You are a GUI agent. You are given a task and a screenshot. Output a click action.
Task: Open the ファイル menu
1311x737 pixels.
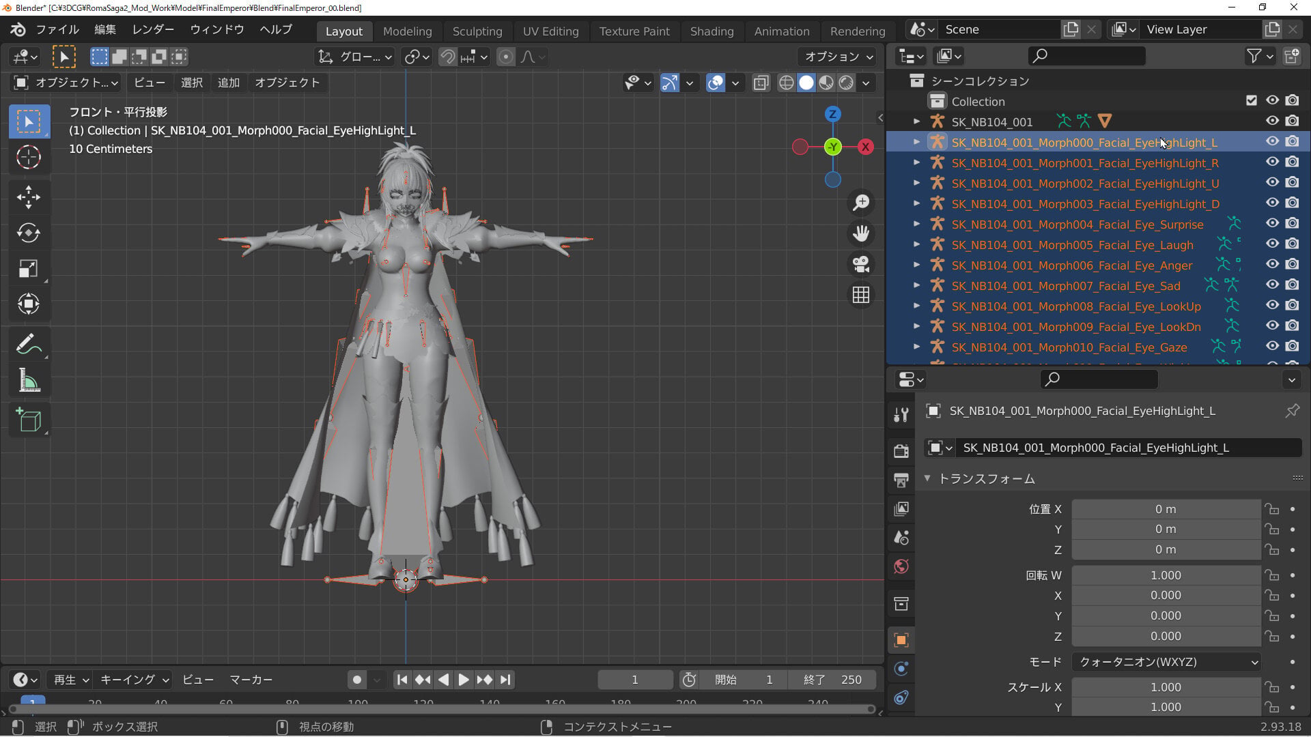[x=57, y=29]
